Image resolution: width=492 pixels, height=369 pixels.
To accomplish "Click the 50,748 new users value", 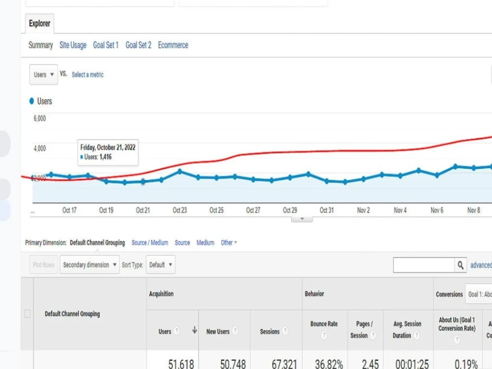I will click(x=233, y=364).
